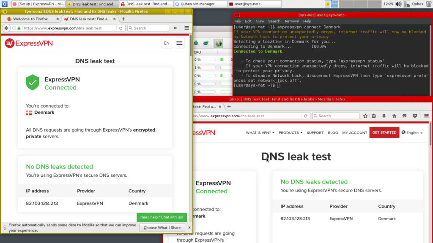This screenshot has width=433, height=243.
Task: Click the BLOG link in the ExpressVPN navbar
Action: [333, 133]
